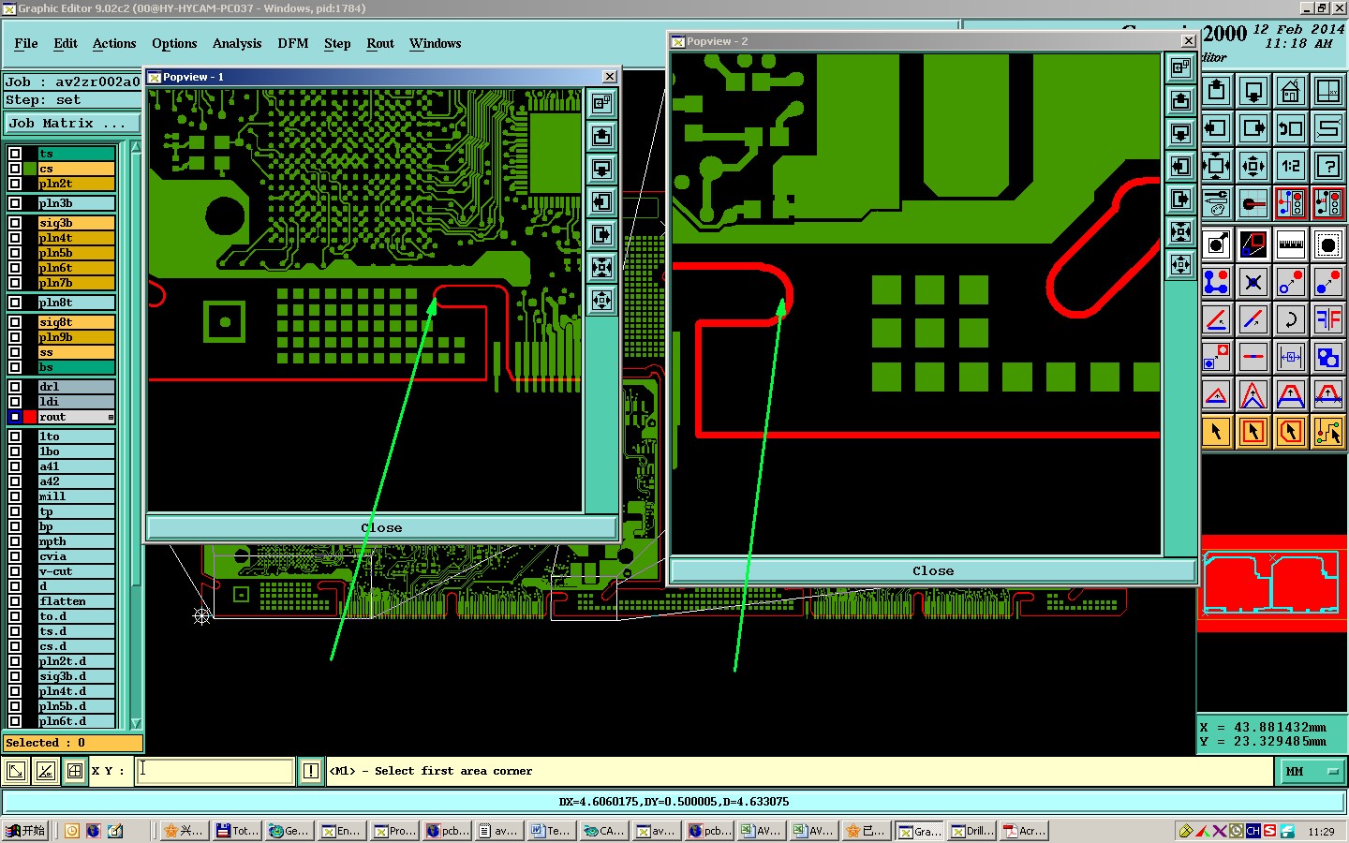Select the arrow in polygon select icon
Image resolution: width=1349 pixels, height=843 pixels.
(1291, 432)
